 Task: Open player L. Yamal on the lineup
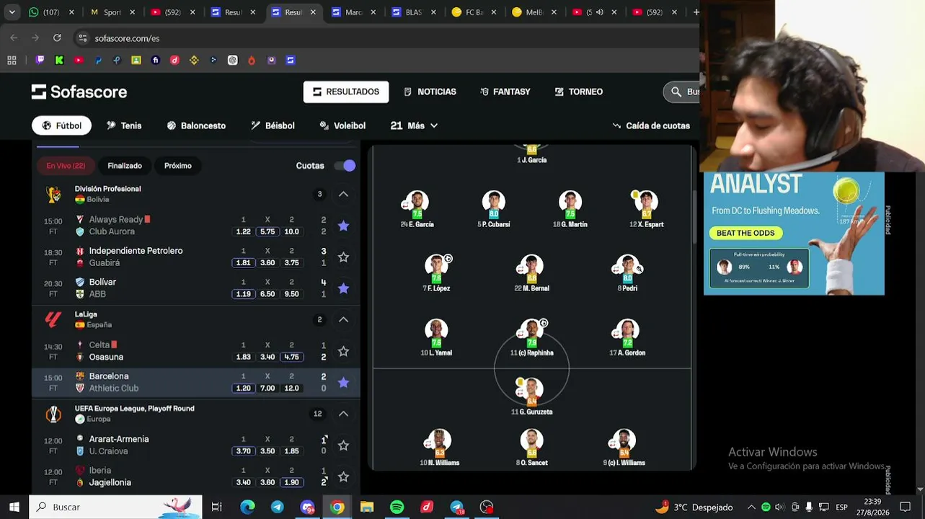tap(436, 337)
